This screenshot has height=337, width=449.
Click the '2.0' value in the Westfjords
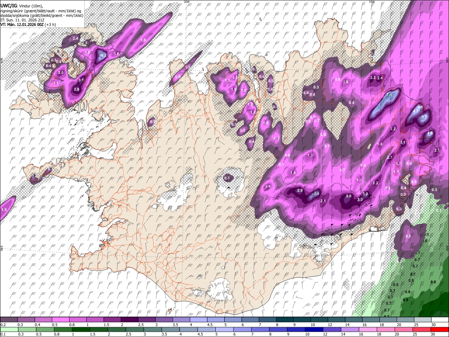pos(61,72)
